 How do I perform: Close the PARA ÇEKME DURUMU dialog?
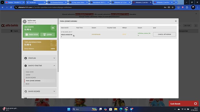click(x=176, y=21)
